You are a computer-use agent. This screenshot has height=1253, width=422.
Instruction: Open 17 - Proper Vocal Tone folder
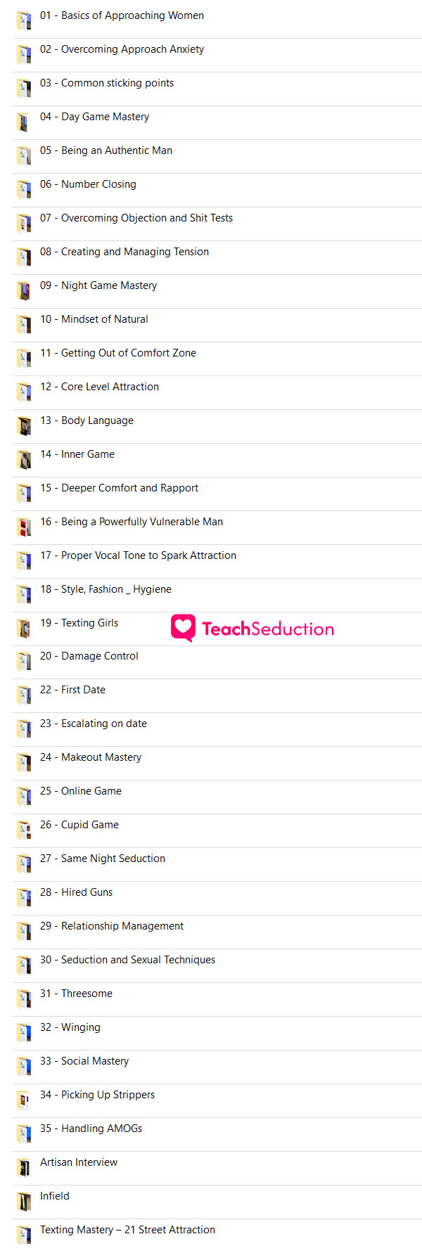click(x=138, y=555)
